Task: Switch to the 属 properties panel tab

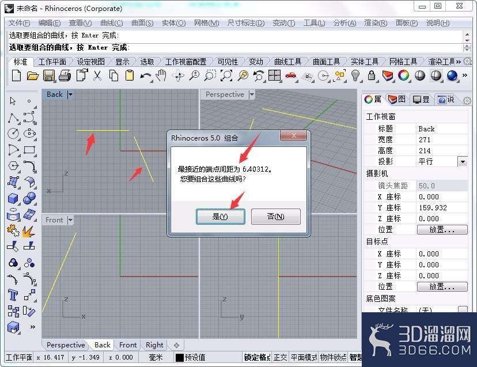Action: 373,99
